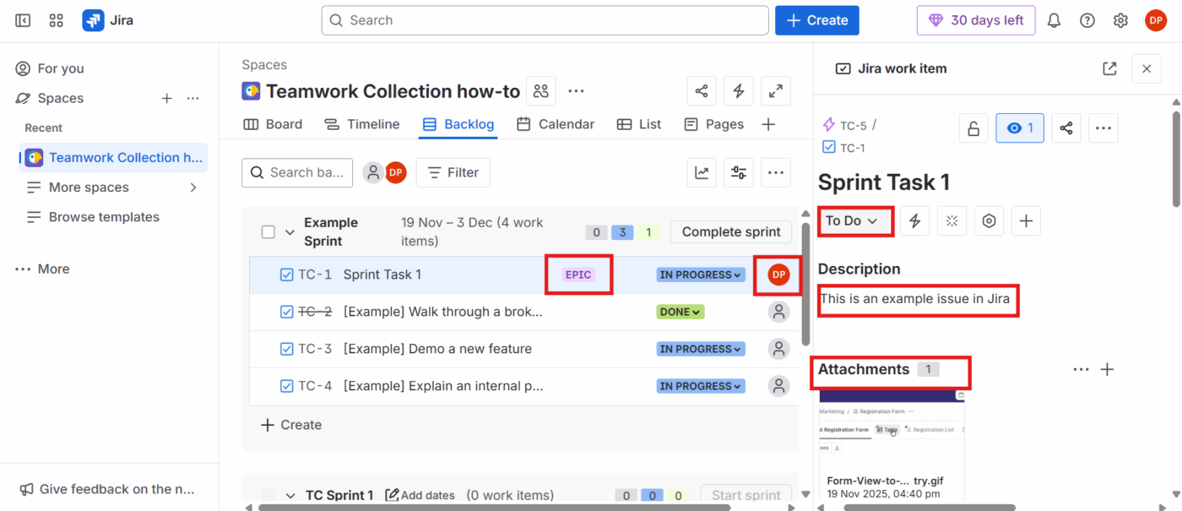1182x511 pixels.
Task: Click the lock restrictions icon on the work item
Action: pos(973,128)
